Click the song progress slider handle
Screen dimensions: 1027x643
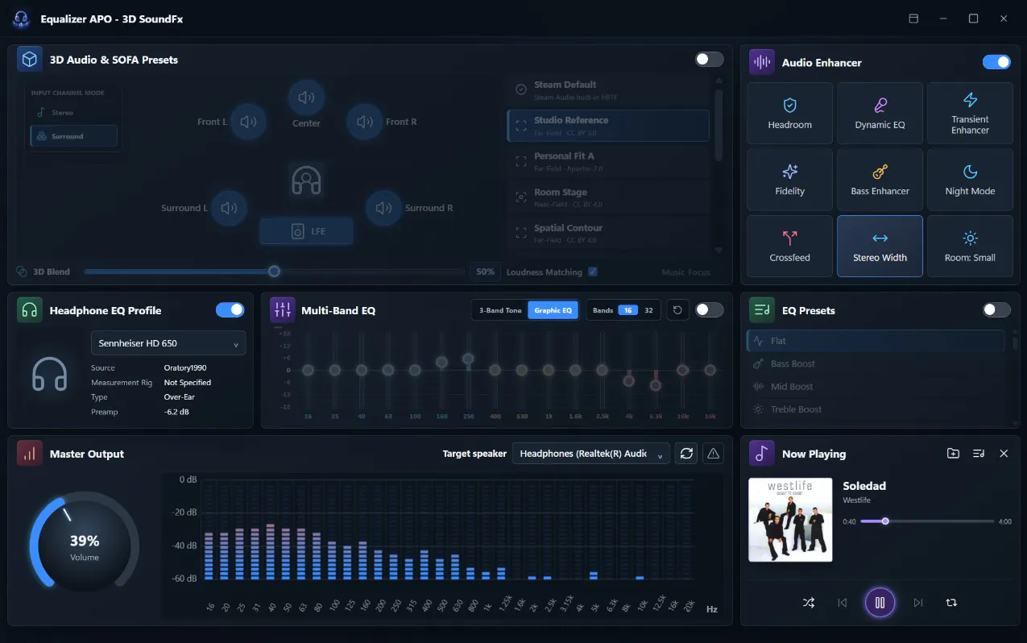point(885,521)
